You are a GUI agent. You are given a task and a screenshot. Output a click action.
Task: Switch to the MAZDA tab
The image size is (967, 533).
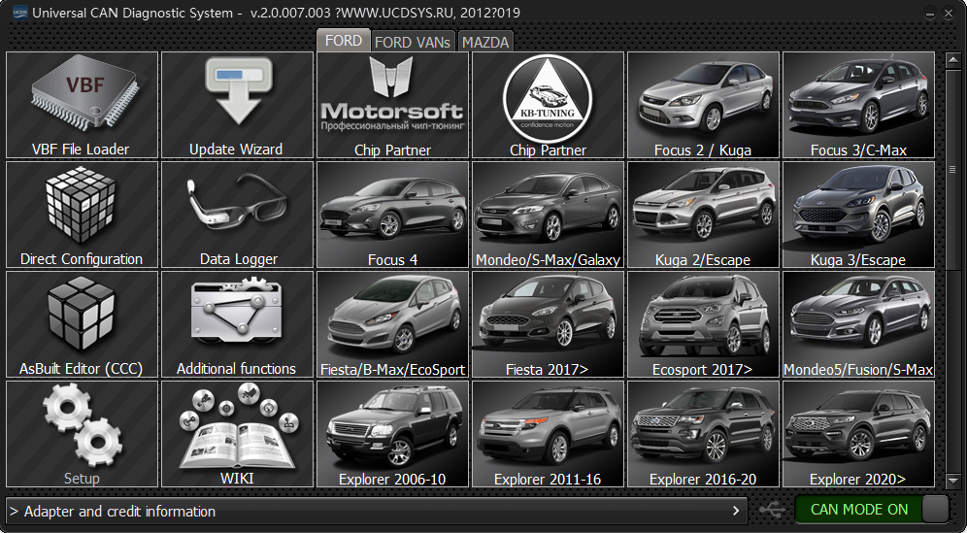point(485,42)
